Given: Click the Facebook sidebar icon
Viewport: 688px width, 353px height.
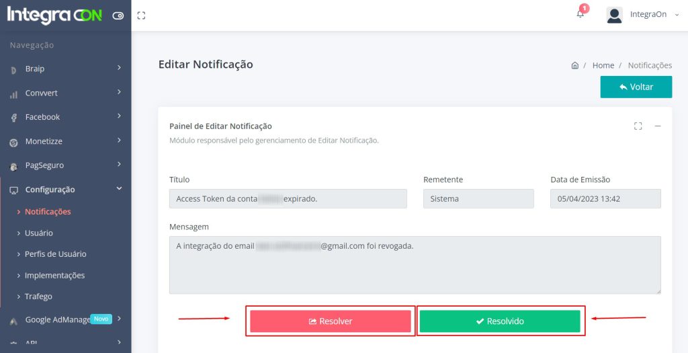Looking at the screenshot, I should (13, 118).
